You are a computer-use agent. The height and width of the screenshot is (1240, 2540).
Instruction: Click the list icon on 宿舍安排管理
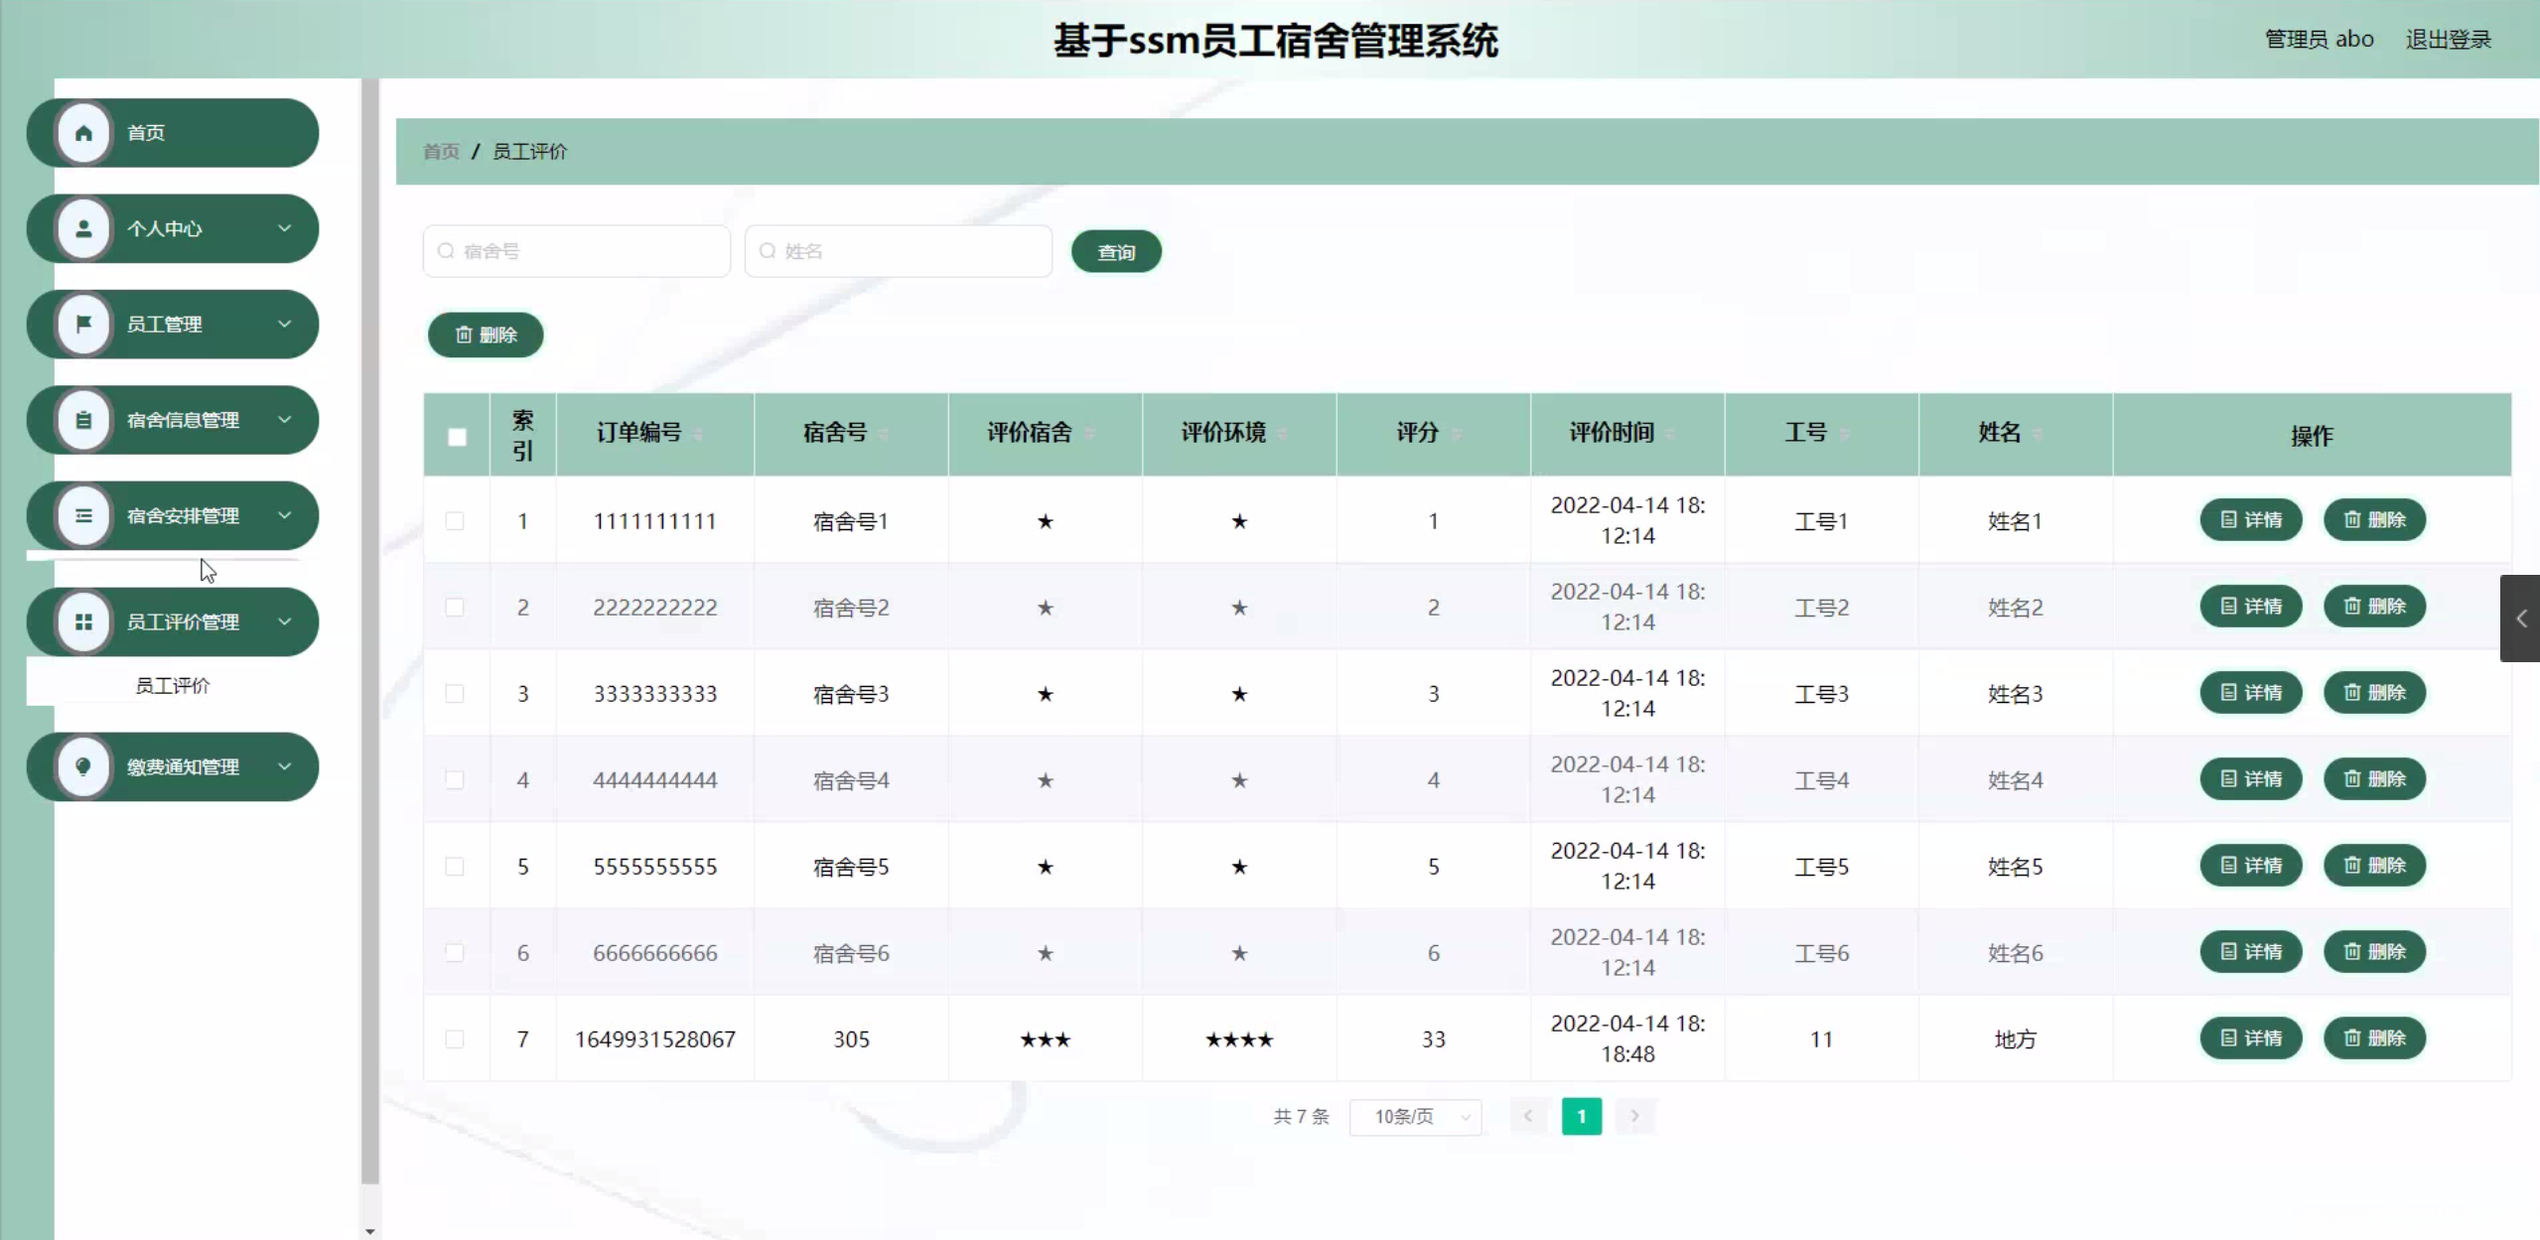(83, 515)
